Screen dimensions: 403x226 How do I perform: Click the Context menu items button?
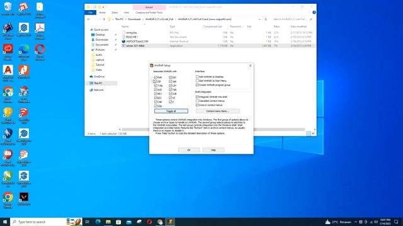[217, 111]
